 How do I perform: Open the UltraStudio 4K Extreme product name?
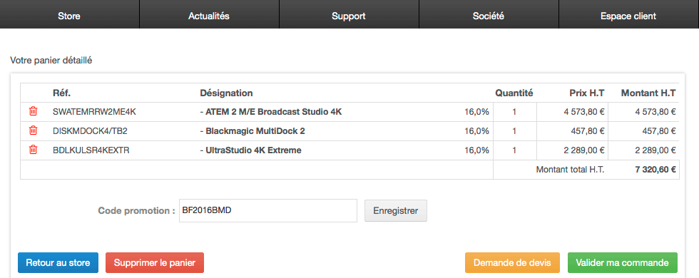coord(250,150)
